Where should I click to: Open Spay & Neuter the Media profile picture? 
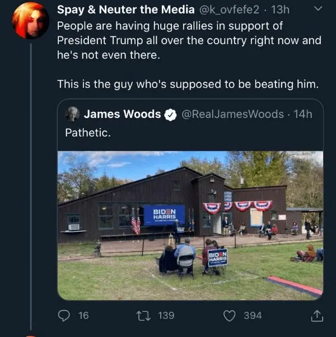pos(31,21)
